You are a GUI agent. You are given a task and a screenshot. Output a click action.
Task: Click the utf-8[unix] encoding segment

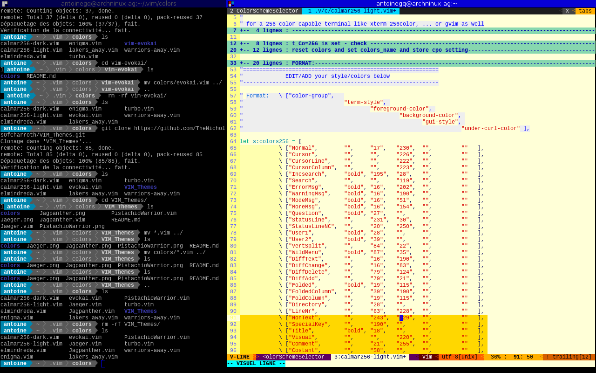459,357
